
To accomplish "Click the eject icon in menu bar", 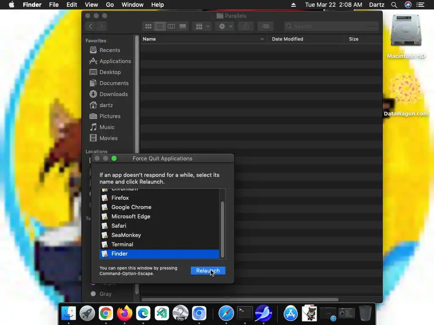I will [x=293, y=5].
